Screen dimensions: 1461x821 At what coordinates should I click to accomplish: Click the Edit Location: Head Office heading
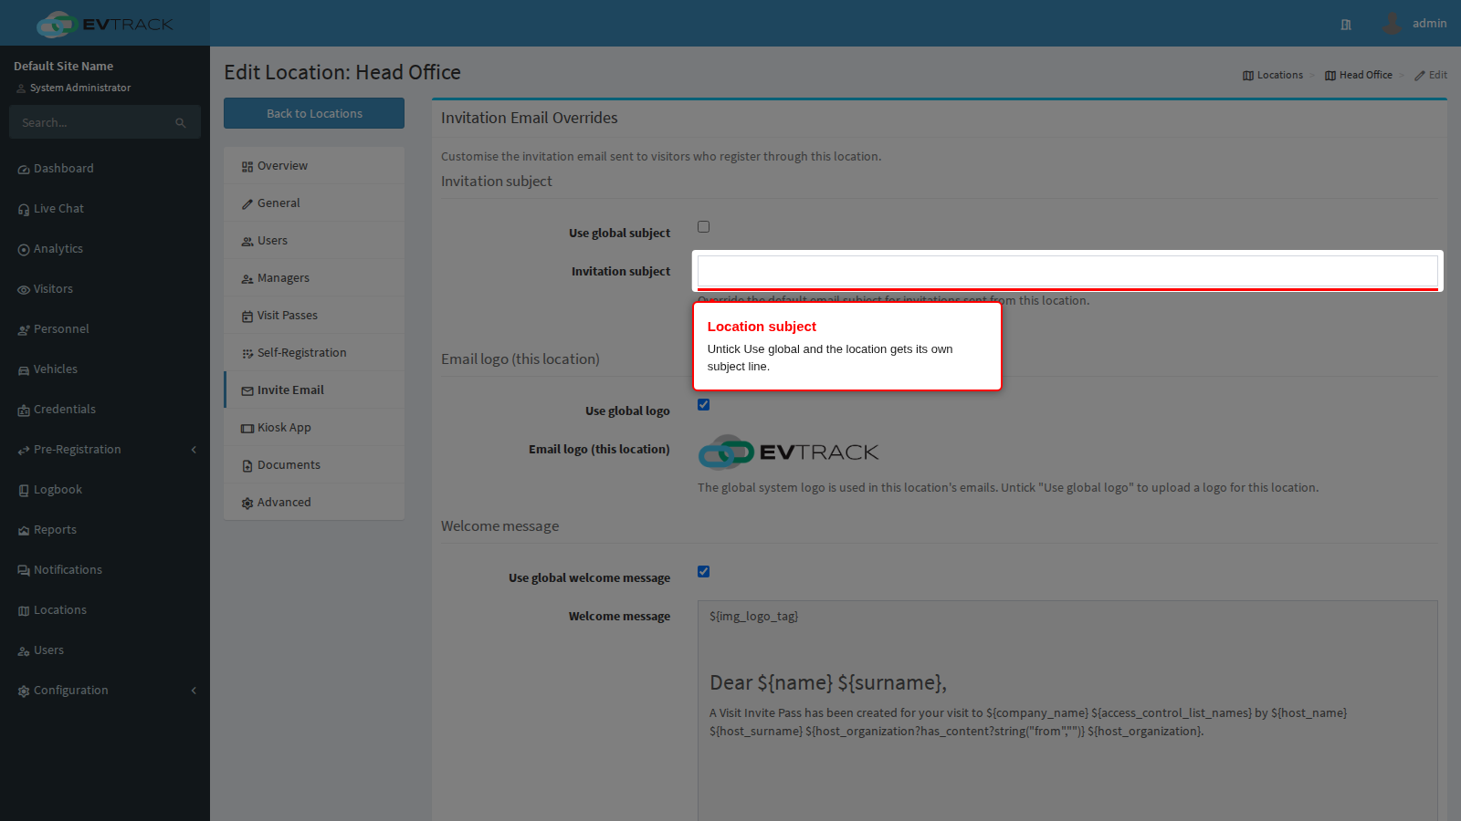[x=342, y=72]
